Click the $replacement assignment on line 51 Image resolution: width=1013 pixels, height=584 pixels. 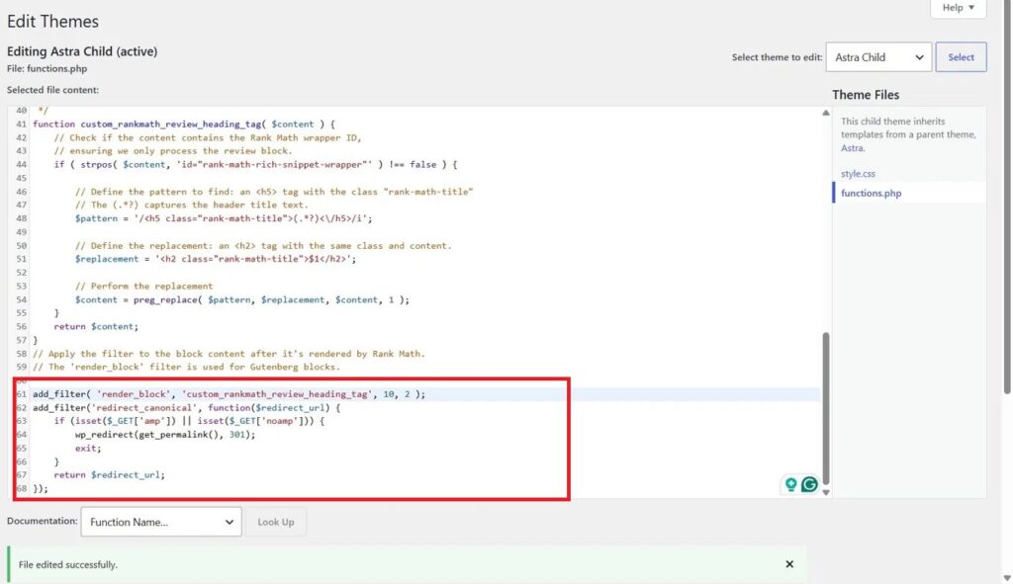(x=215, y=259)
